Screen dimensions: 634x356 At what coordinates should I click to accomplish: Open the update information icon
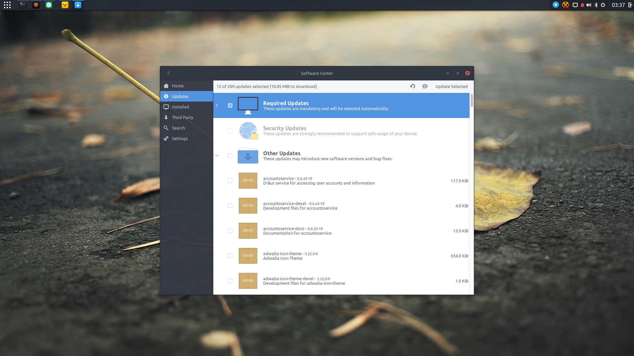425,86
